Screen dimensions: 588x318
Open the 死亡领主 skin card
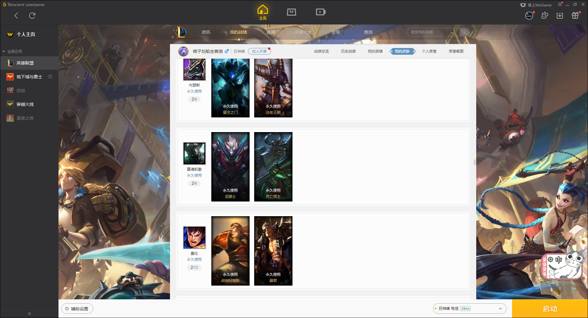tap(273, 167)
